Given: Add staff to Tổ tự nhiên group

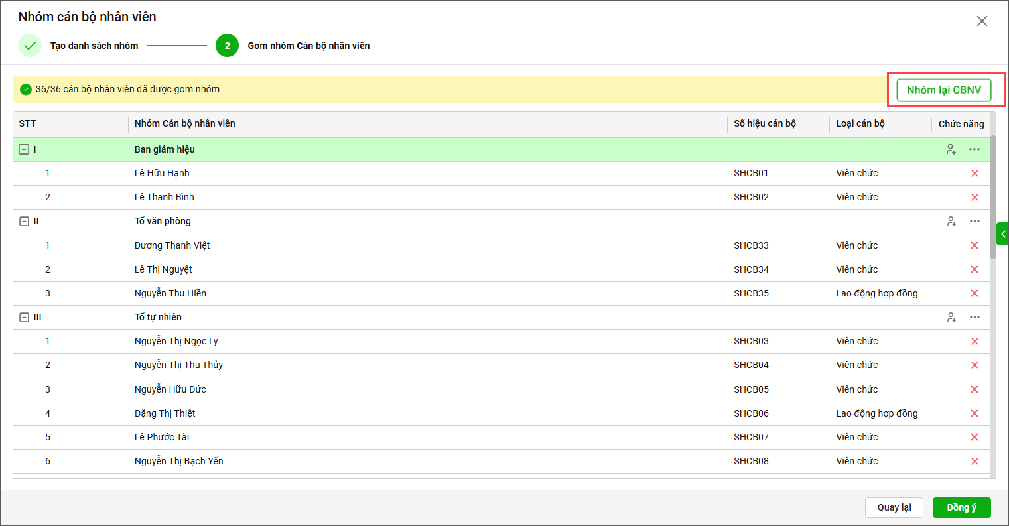Looking at the screenshot, I should point(951,318).
